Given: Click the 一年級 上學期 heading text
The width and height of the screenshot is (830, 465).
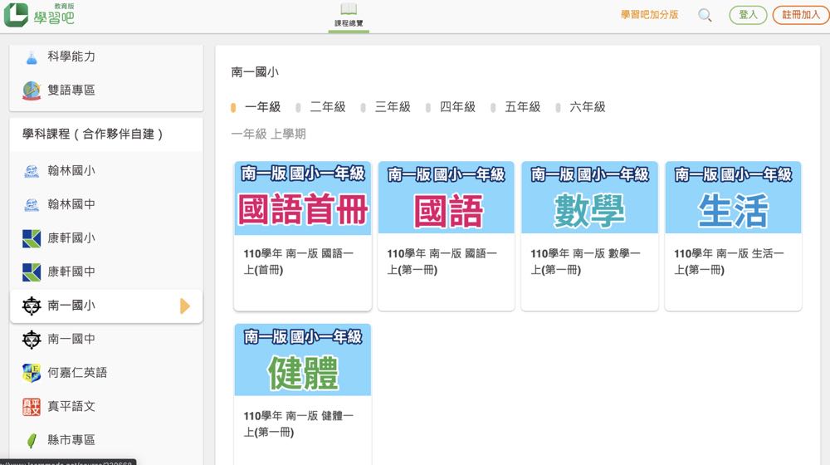Looking at the screenshot, I should click(x=268, y=134).
